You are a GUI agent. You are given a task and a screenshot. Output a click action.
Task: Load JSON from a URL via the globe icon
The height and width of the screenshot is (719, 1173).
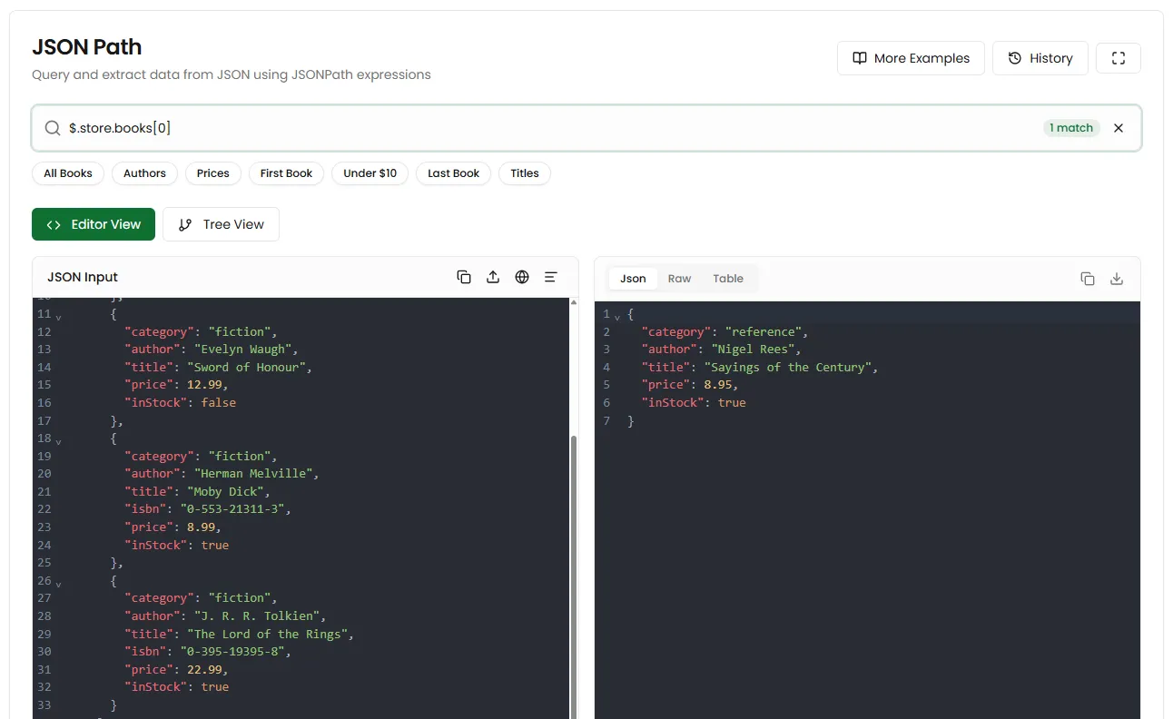pos(522,277)
